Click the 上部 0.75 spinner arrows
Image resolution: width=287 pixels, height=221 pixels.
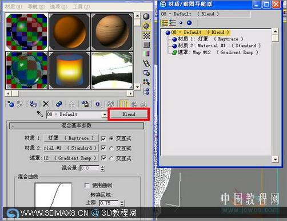(x=122, y=203)
